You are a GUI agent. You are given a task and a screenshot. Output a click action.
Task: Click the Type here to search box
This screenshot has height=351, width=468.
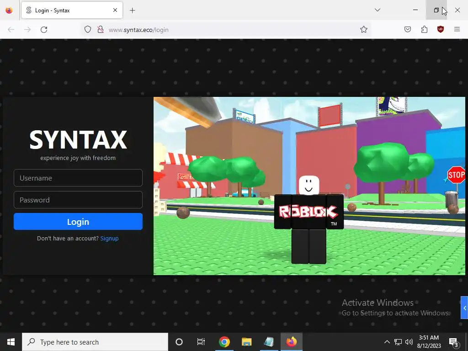tap(95, 342)
